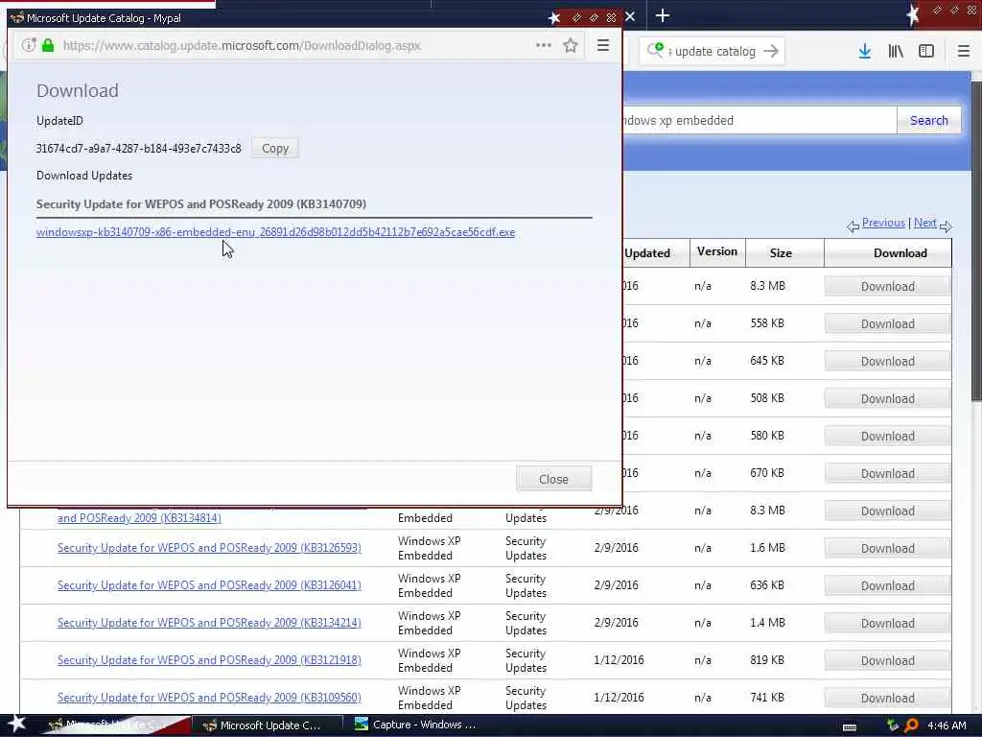Image resolution: width=982 pixels, height=737 pixels.
Task: Download the 741 KB update KB3109560
Action: (887, 699)
